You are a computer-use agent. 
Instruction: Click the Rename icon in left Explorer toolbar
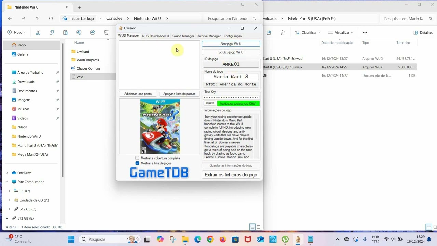79,32
